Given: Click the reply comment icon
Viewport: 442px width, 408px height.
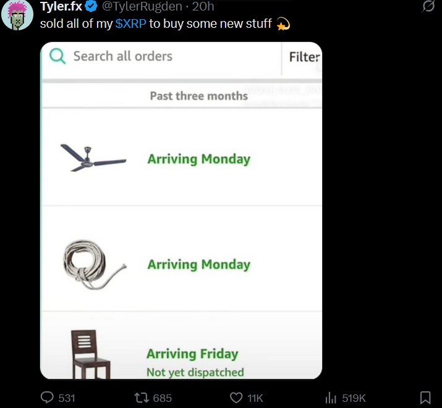Looking at the screenshot, I should 48,397.
